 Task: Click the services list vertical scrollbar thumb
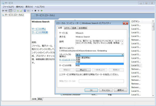[153, 26]
